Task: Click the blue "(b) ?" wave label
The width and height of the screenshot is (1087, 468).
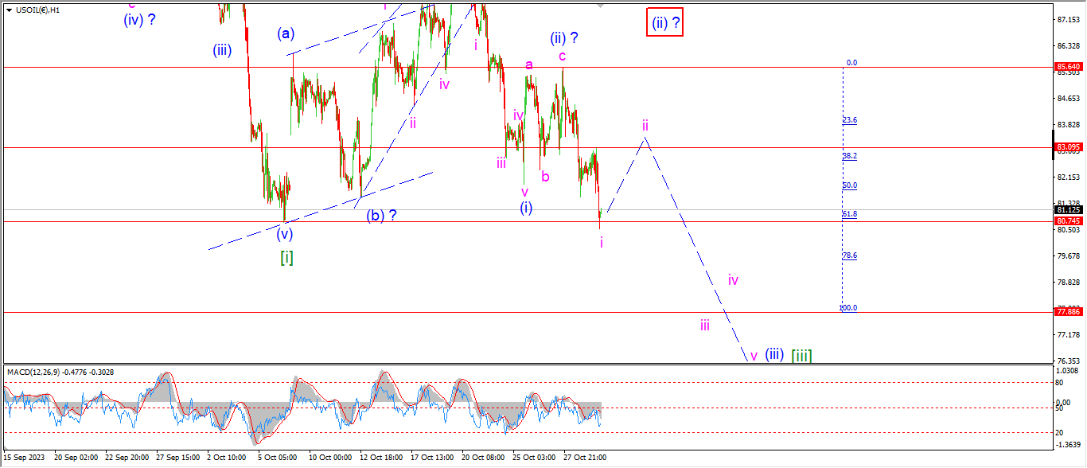Action: click(381, 216)
